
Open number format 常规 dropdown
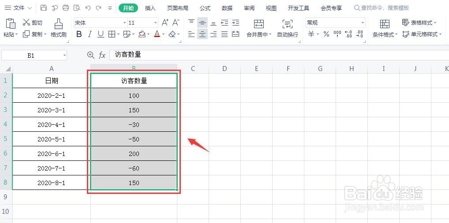point(363,22)
